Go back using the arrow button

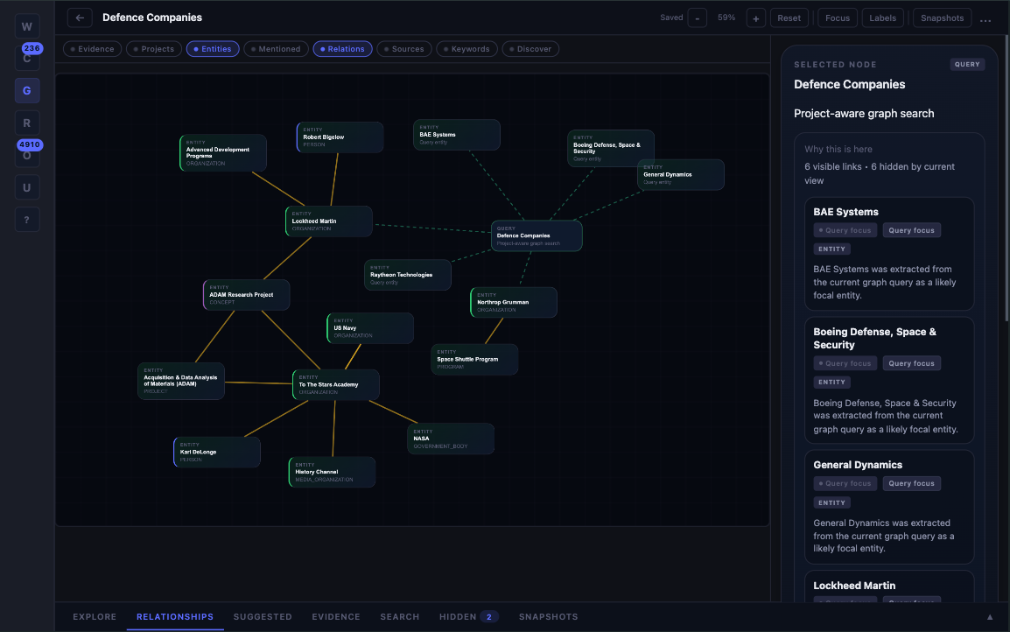click(x=80, y=18)
